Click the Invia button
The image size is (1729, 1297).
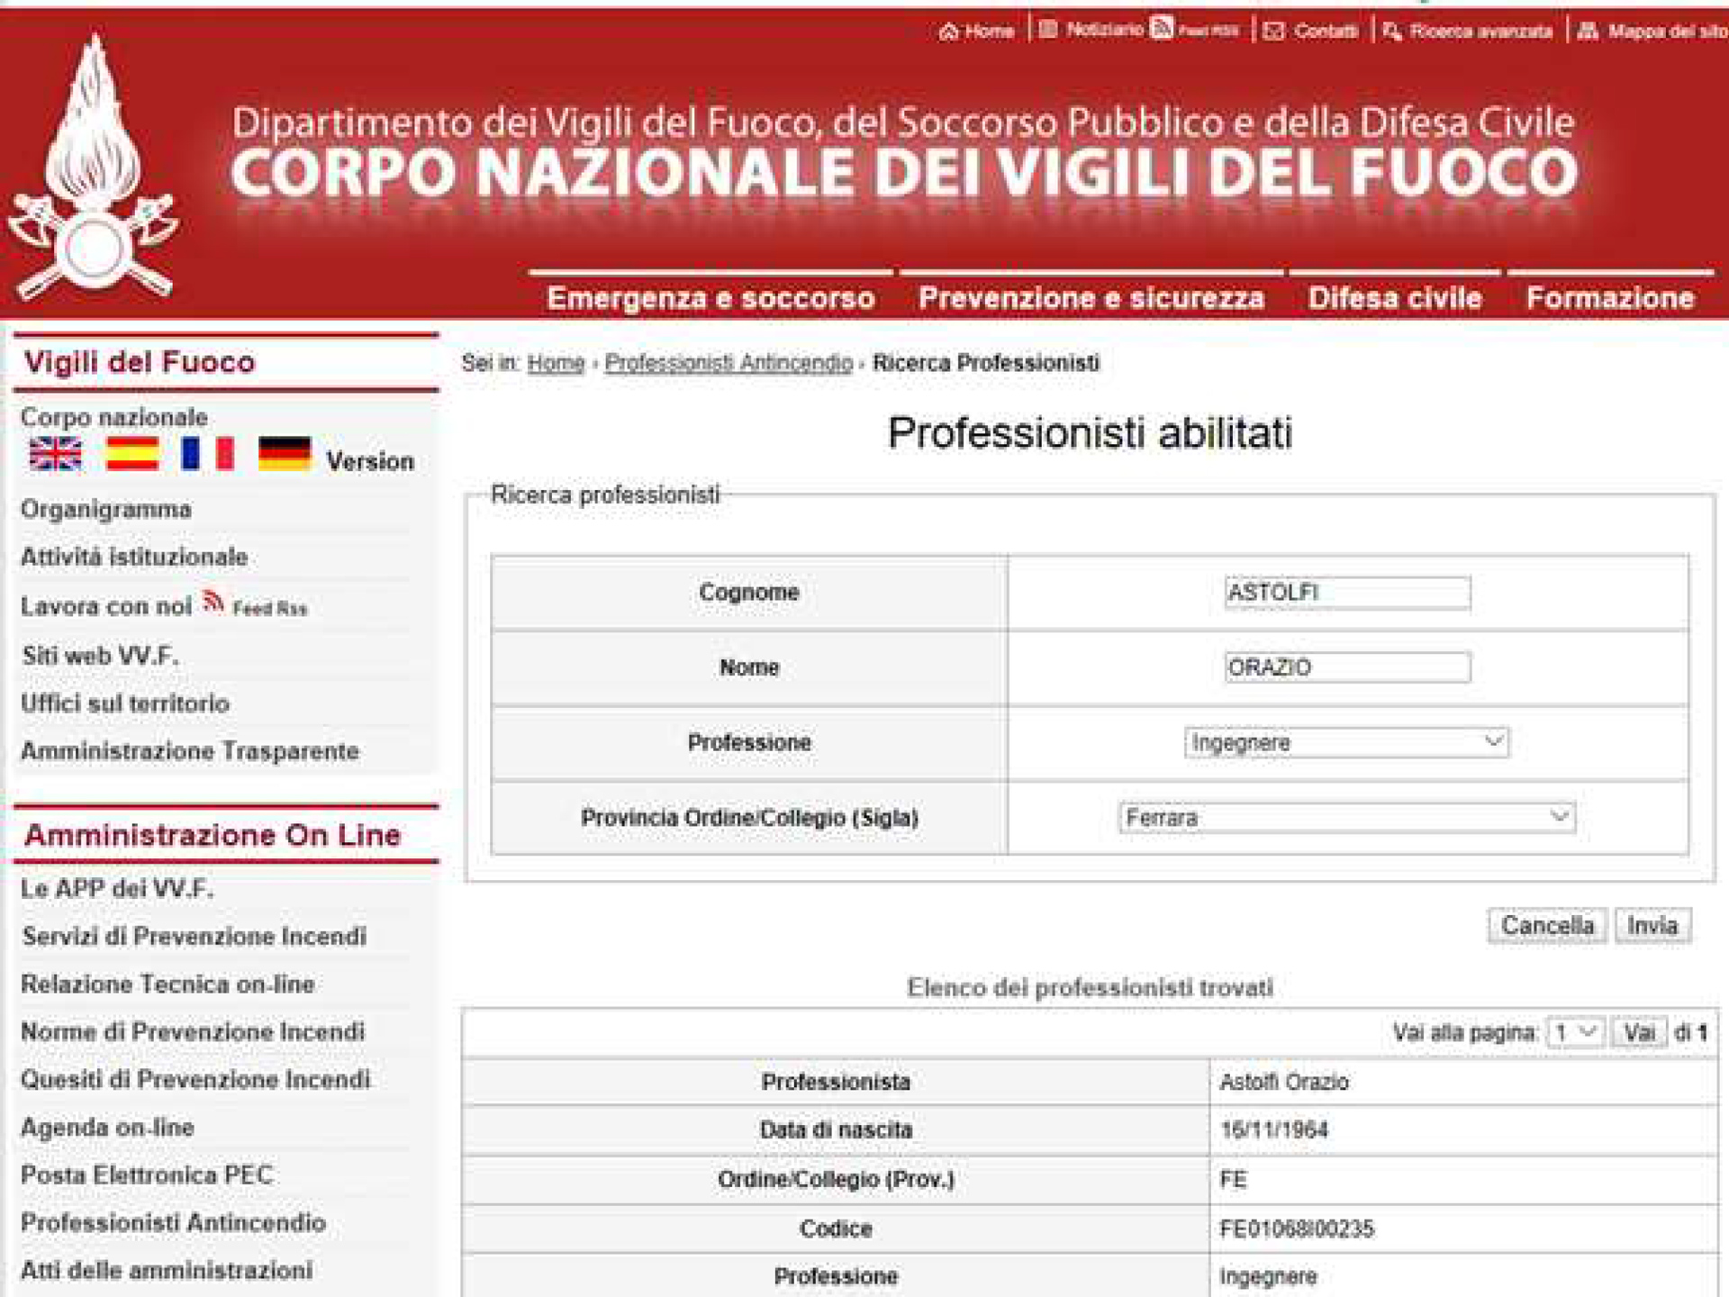coord(1652,925)
